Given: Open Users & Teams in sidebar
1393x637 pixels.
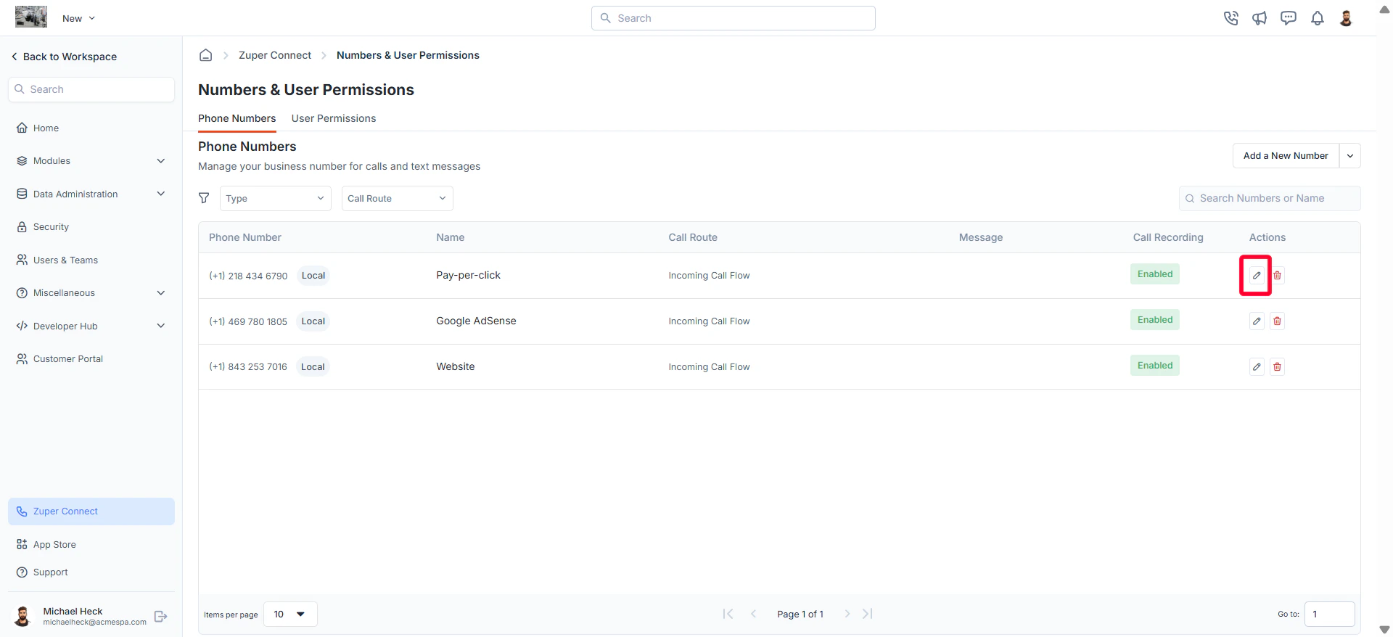Looking at the screenshot, I should click(91, 260).
